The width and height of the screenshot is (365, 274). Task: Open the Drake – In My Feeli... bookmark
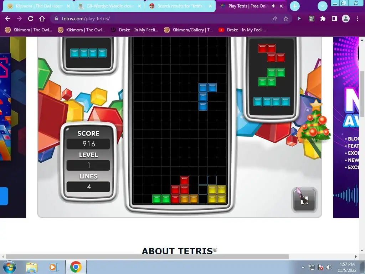[134, 30]
